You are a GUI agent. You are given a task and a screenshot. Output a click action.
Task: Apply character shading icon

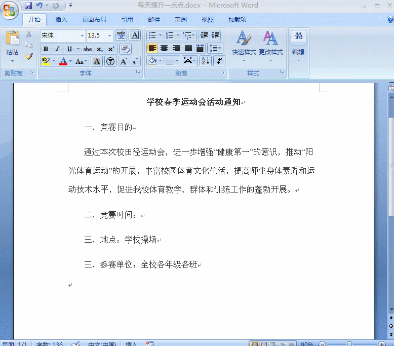(x=97, y=61)
